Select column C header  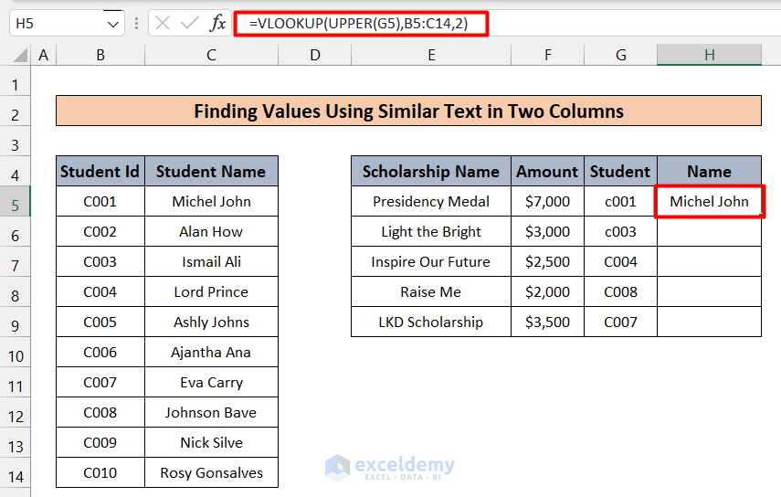pos(211,55)
